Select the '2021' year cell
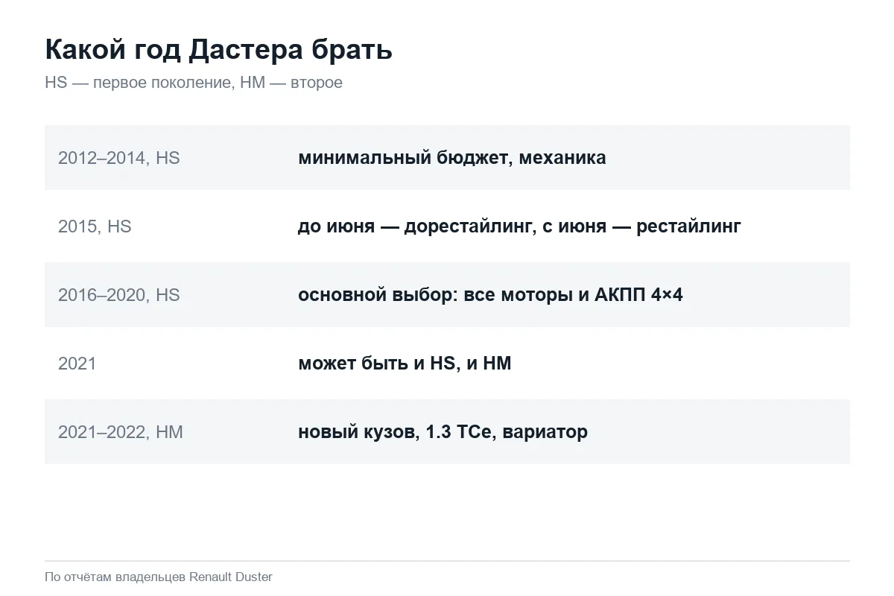This screenshot has height=596, width=894. click(77, 364)
